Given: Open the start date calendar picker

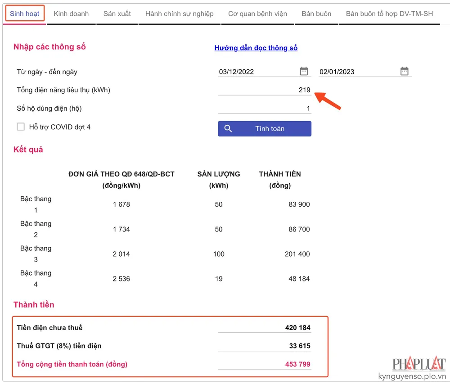Looking at the screenshot, I should [304, 71].
